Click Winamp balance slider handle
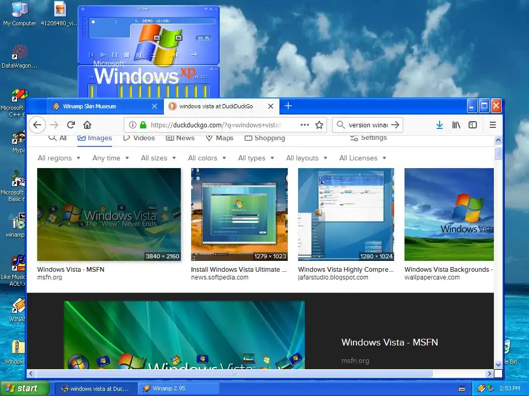 point(179,38)
